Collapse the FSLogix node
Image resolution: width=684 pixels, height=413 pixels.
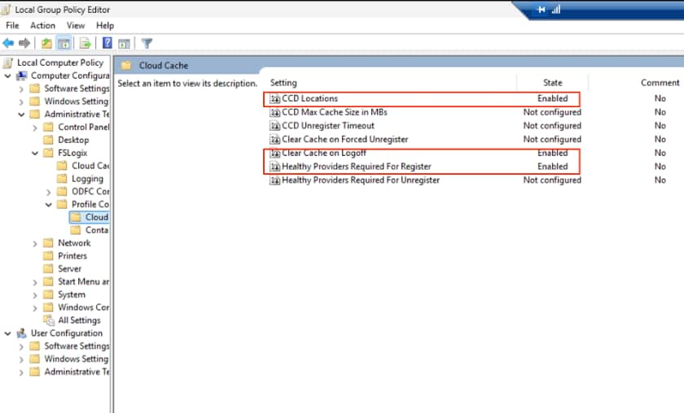pyautogui.click(x=35, y=153)
